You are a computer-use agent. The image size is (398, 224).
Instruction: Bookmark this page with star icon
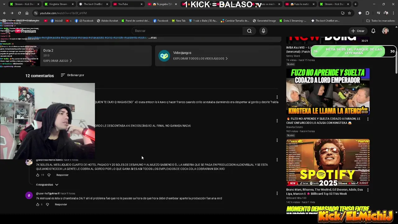[x=349, y=13]
